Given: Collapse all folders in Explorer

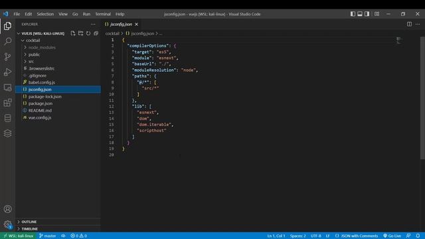Looking at the screenshot, I should 96,33.
